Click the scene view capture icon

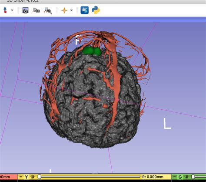click(x=36, y=10)
